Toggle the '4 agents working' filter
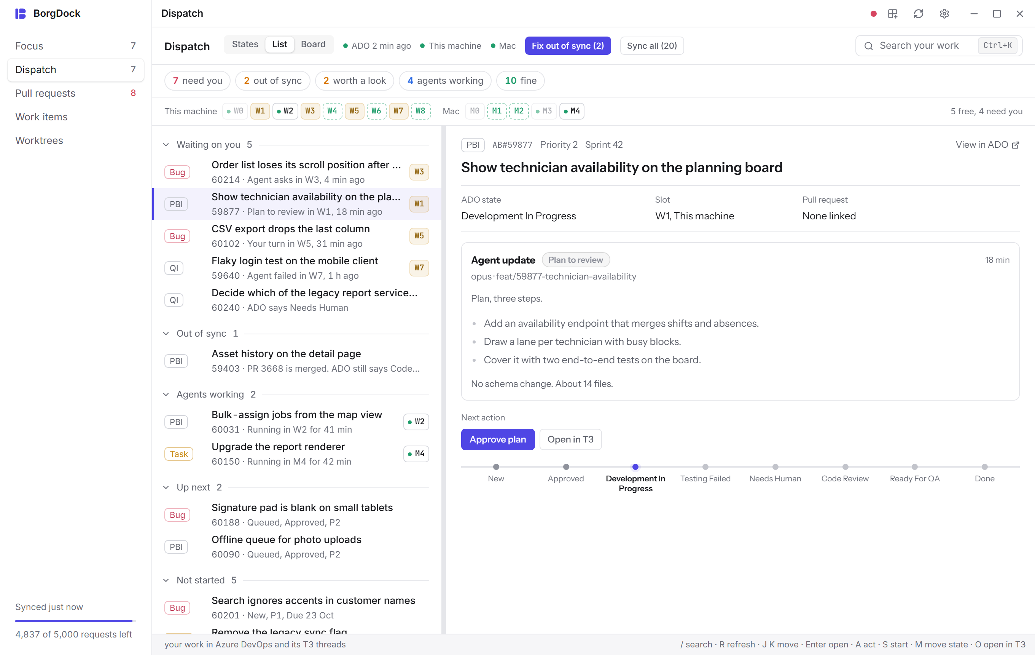This screenshot has height=655, width=1035. (445, 81)
